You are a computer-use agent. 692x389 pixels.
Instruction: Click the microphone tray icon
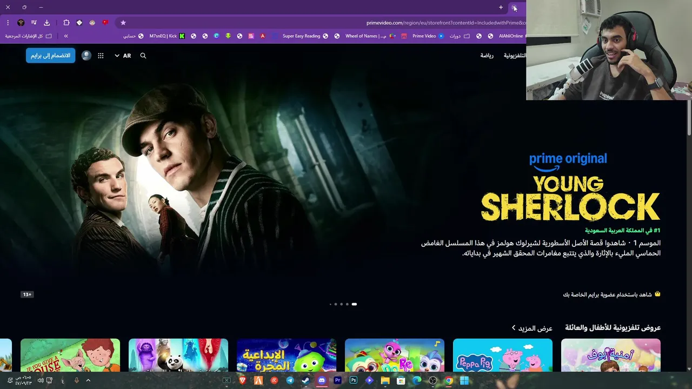point(77,380)
